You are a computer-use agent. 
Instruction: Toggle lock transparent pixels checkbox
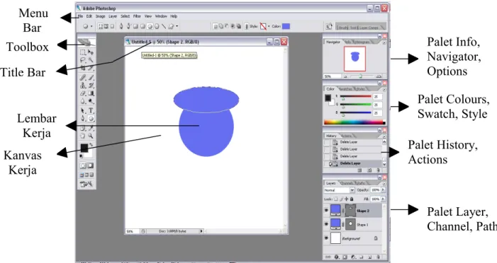[x=336, y=199]
